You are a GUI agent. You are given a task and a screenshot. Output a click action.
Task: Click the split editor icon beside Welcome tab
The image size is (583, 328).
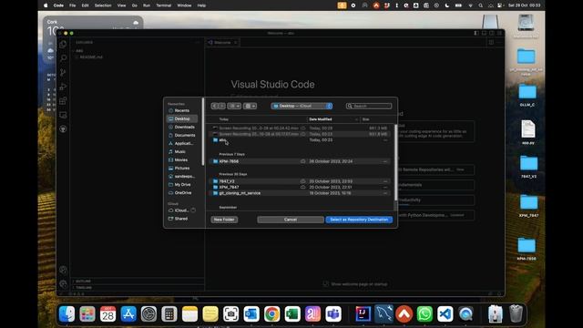491,43
